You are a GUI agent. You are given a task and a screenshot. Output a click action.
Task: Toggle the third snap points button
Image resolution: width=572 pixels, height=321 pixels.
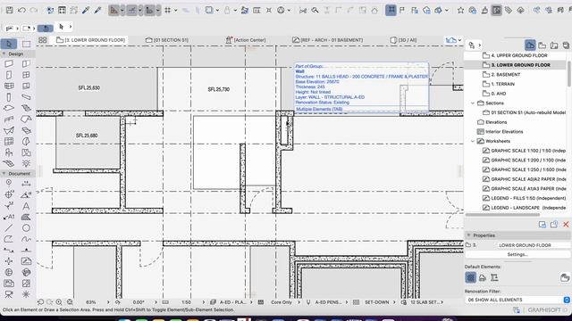click(149, 10)
